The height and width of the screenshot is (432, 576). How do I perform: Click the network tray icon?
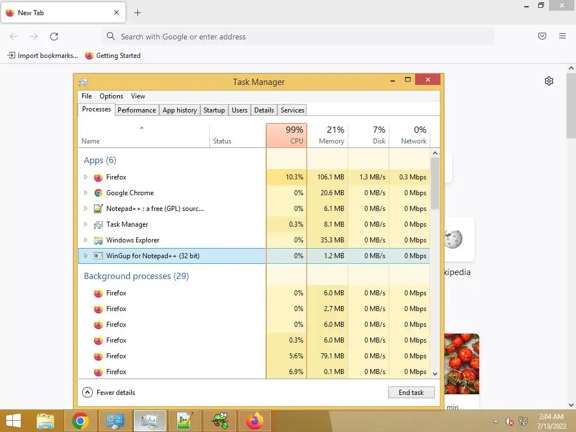pos(523,421)
